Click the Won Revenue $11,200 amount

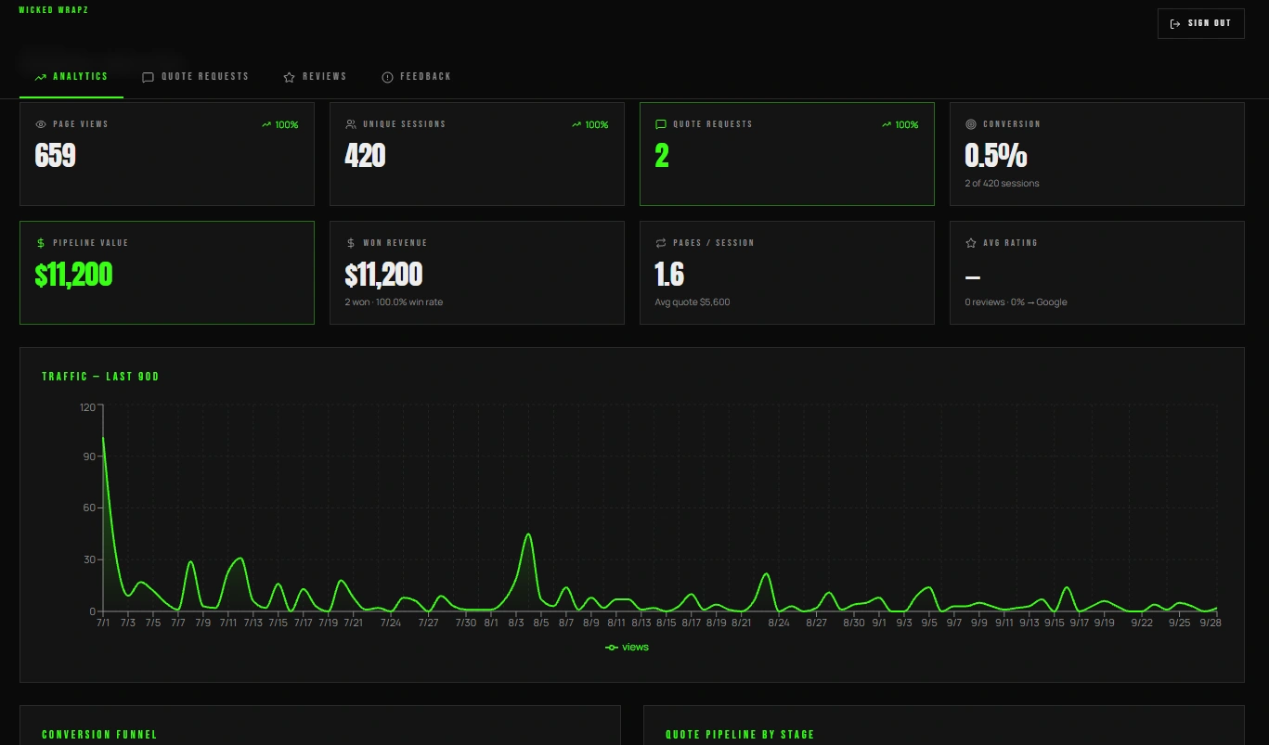384,275
